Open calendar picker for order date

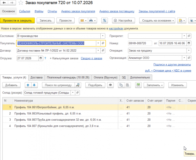189,43
